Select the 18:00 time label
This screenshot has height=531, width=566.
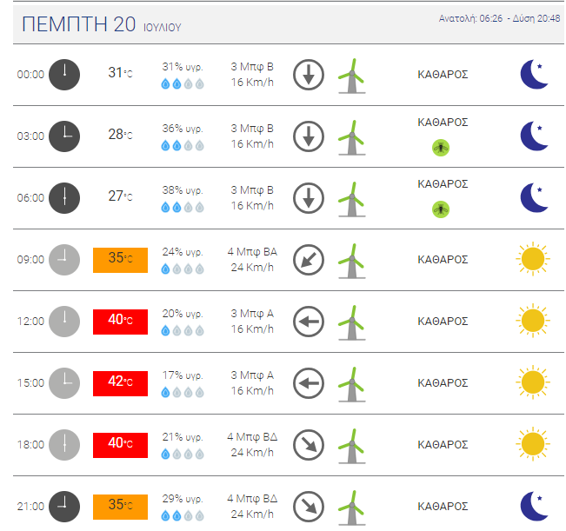(x=30, y=445)
